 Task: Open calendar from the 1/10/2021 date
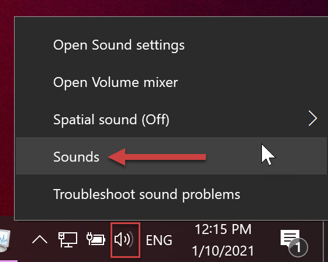[223, 250]
